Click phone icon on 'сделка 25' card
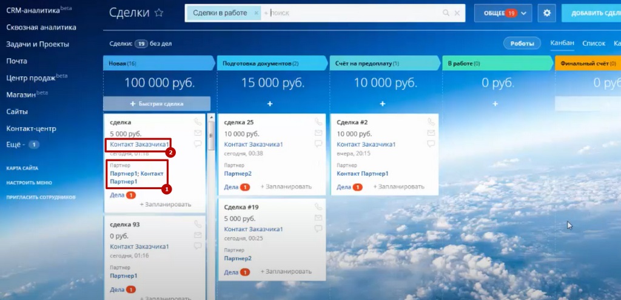The height and width of the screenshot is (300, 621). tap(318, 122)
